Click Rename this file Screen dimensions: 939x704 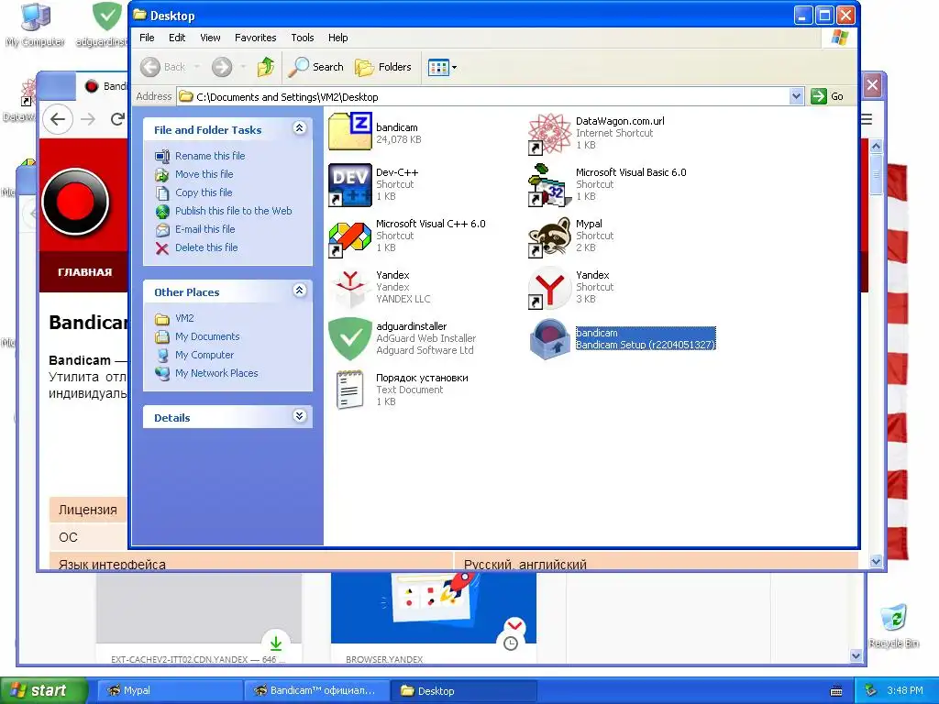tap(210, 156)
